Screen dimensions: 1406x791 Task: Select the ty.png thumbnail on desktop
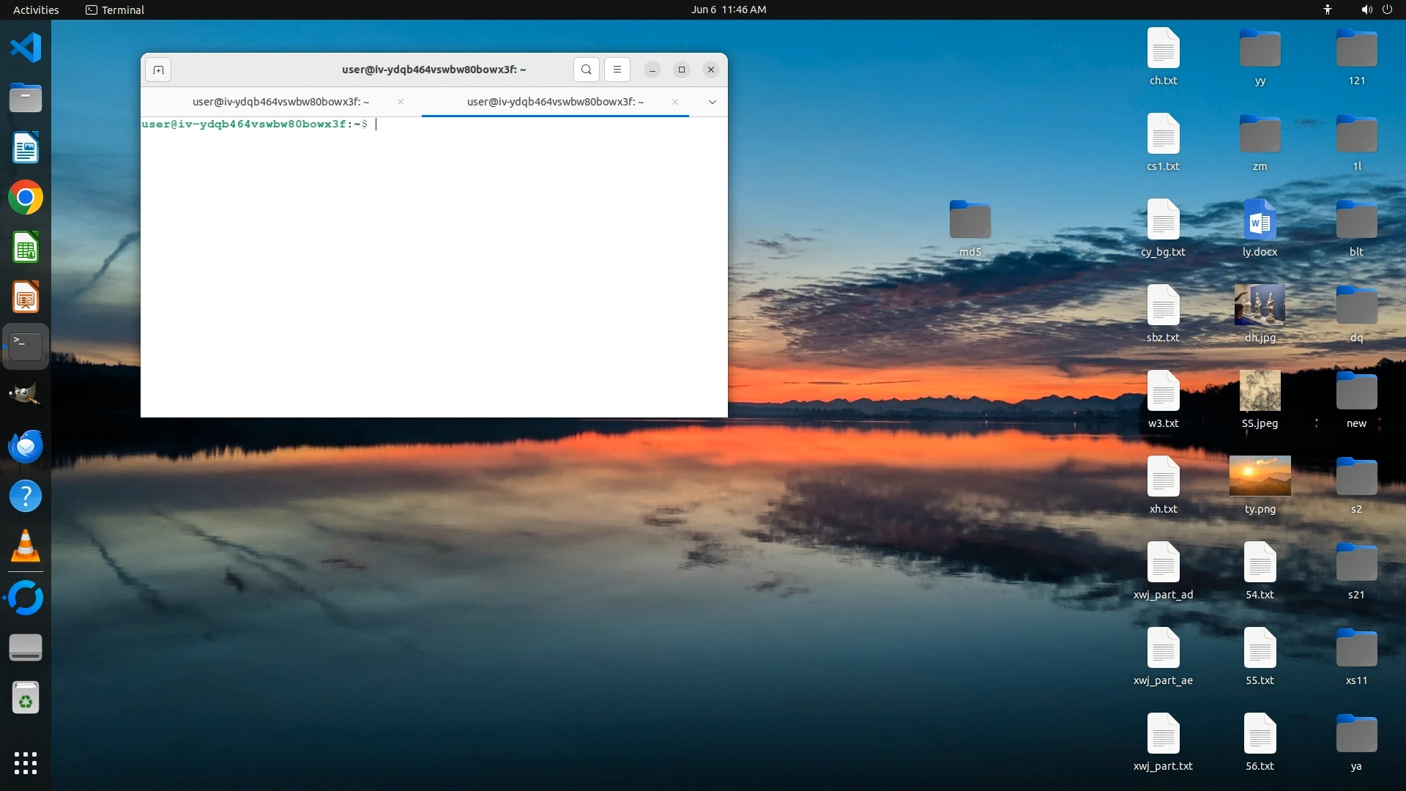[1260, 476]
